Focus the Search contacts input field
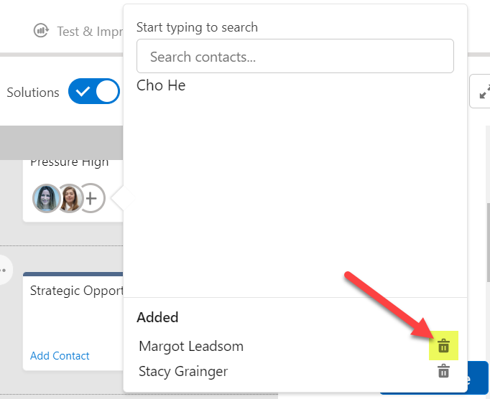 (295, 56)
